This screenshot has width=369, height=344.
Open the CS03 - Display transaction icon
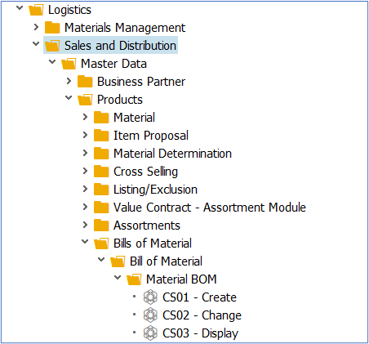(150, 333)
